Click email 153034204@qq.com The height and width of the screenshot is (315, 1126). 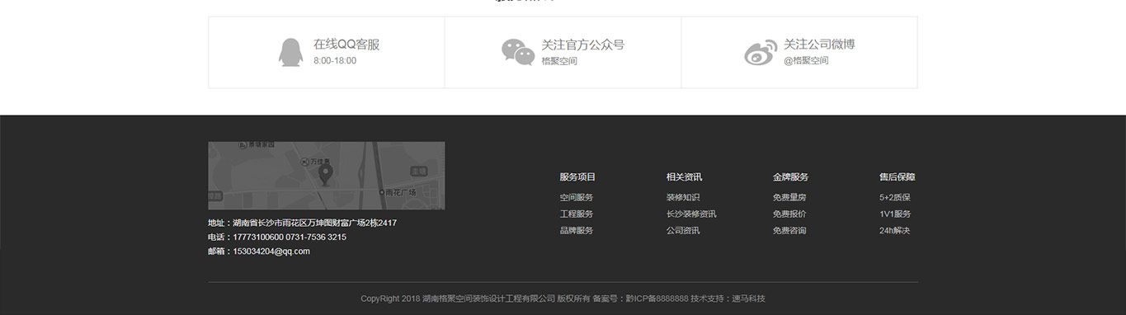point(271,252)
